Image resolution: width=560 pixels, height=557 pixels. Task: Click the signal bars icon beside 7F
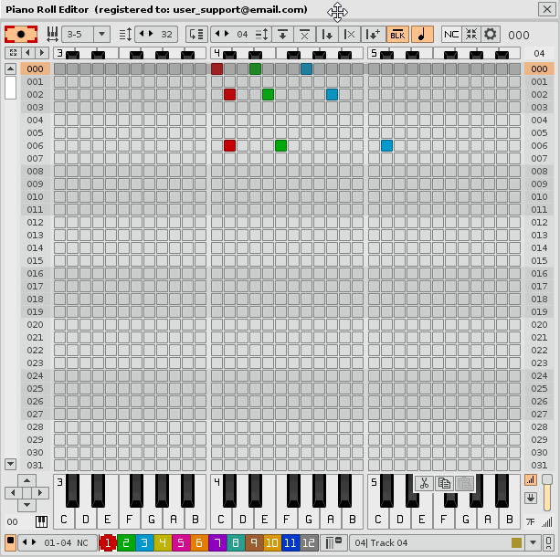coord(547,522)
